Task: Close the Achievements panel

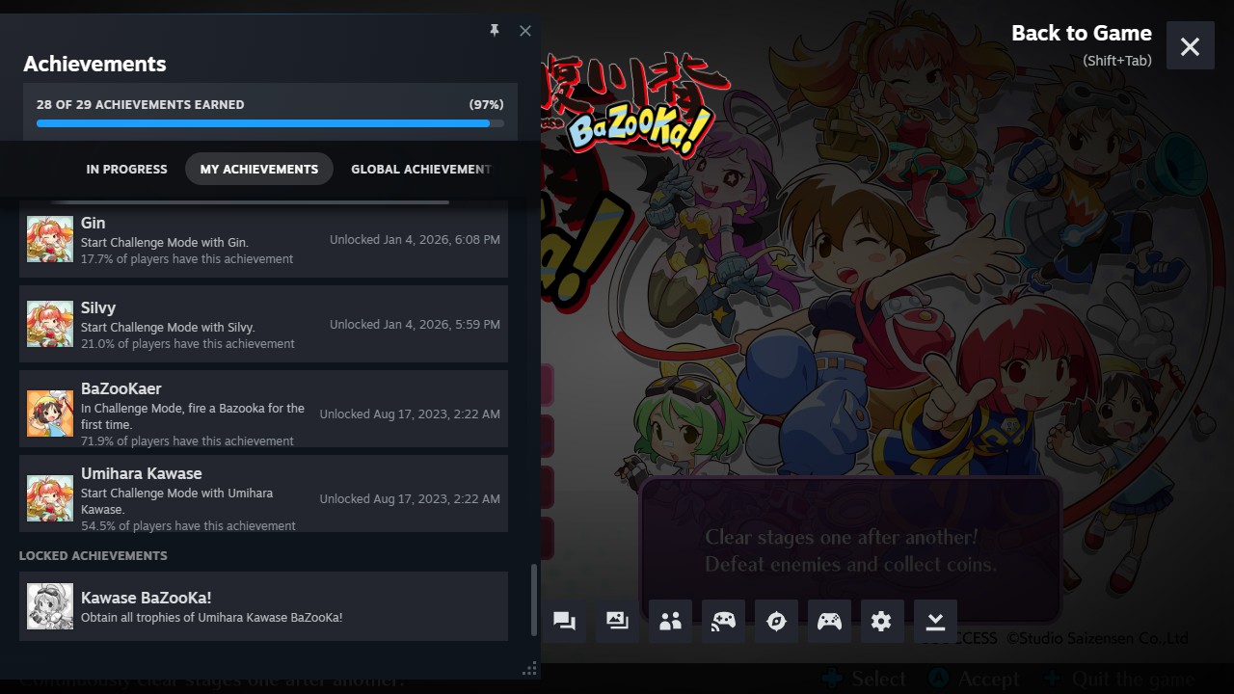Action: point(525,31)
